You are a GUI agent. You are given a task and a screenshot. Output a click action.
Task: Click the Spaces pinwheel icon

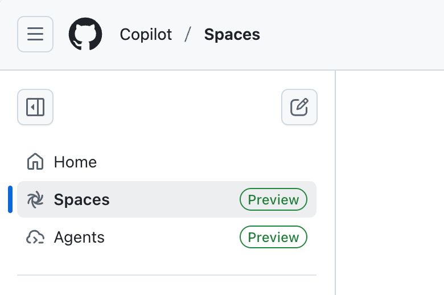[35, 199]
